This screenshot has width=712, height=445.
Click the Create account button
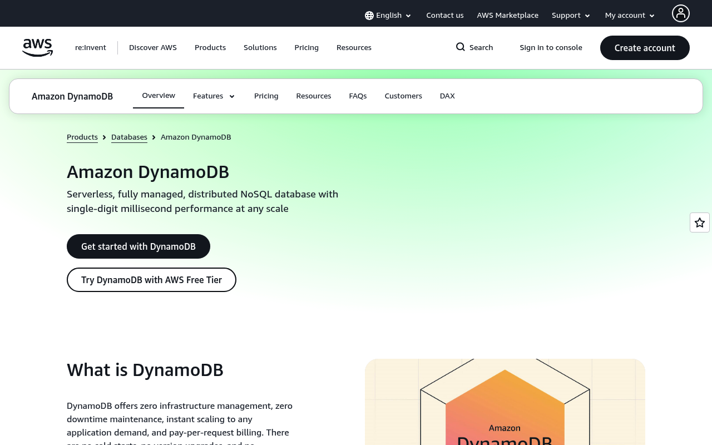coord(645,48)
